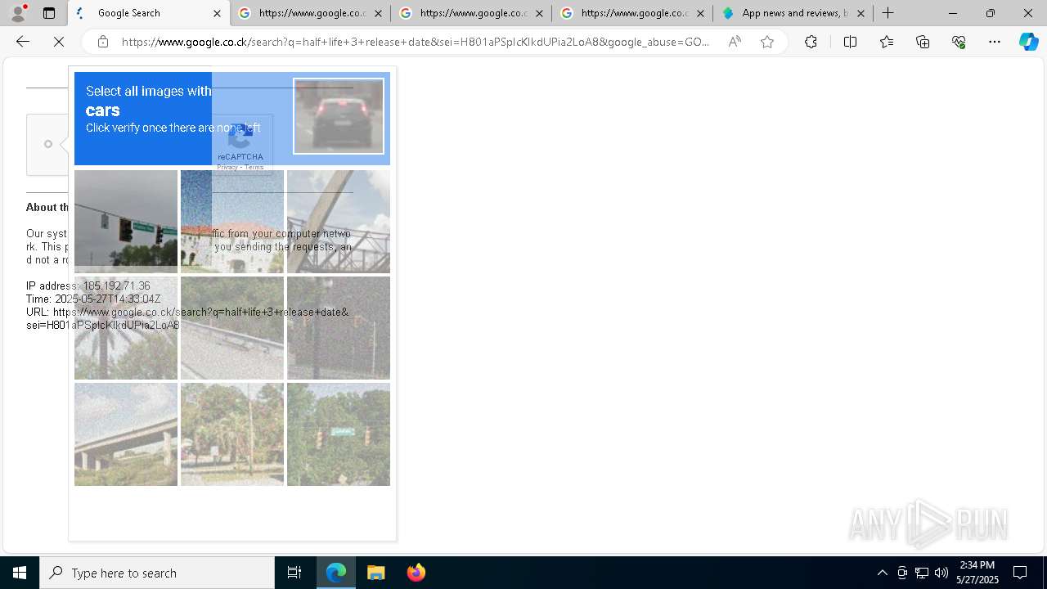The image size is (1047, 589).
Task: Open Browser essentials heart icon
Action: (x=959, y=42)
